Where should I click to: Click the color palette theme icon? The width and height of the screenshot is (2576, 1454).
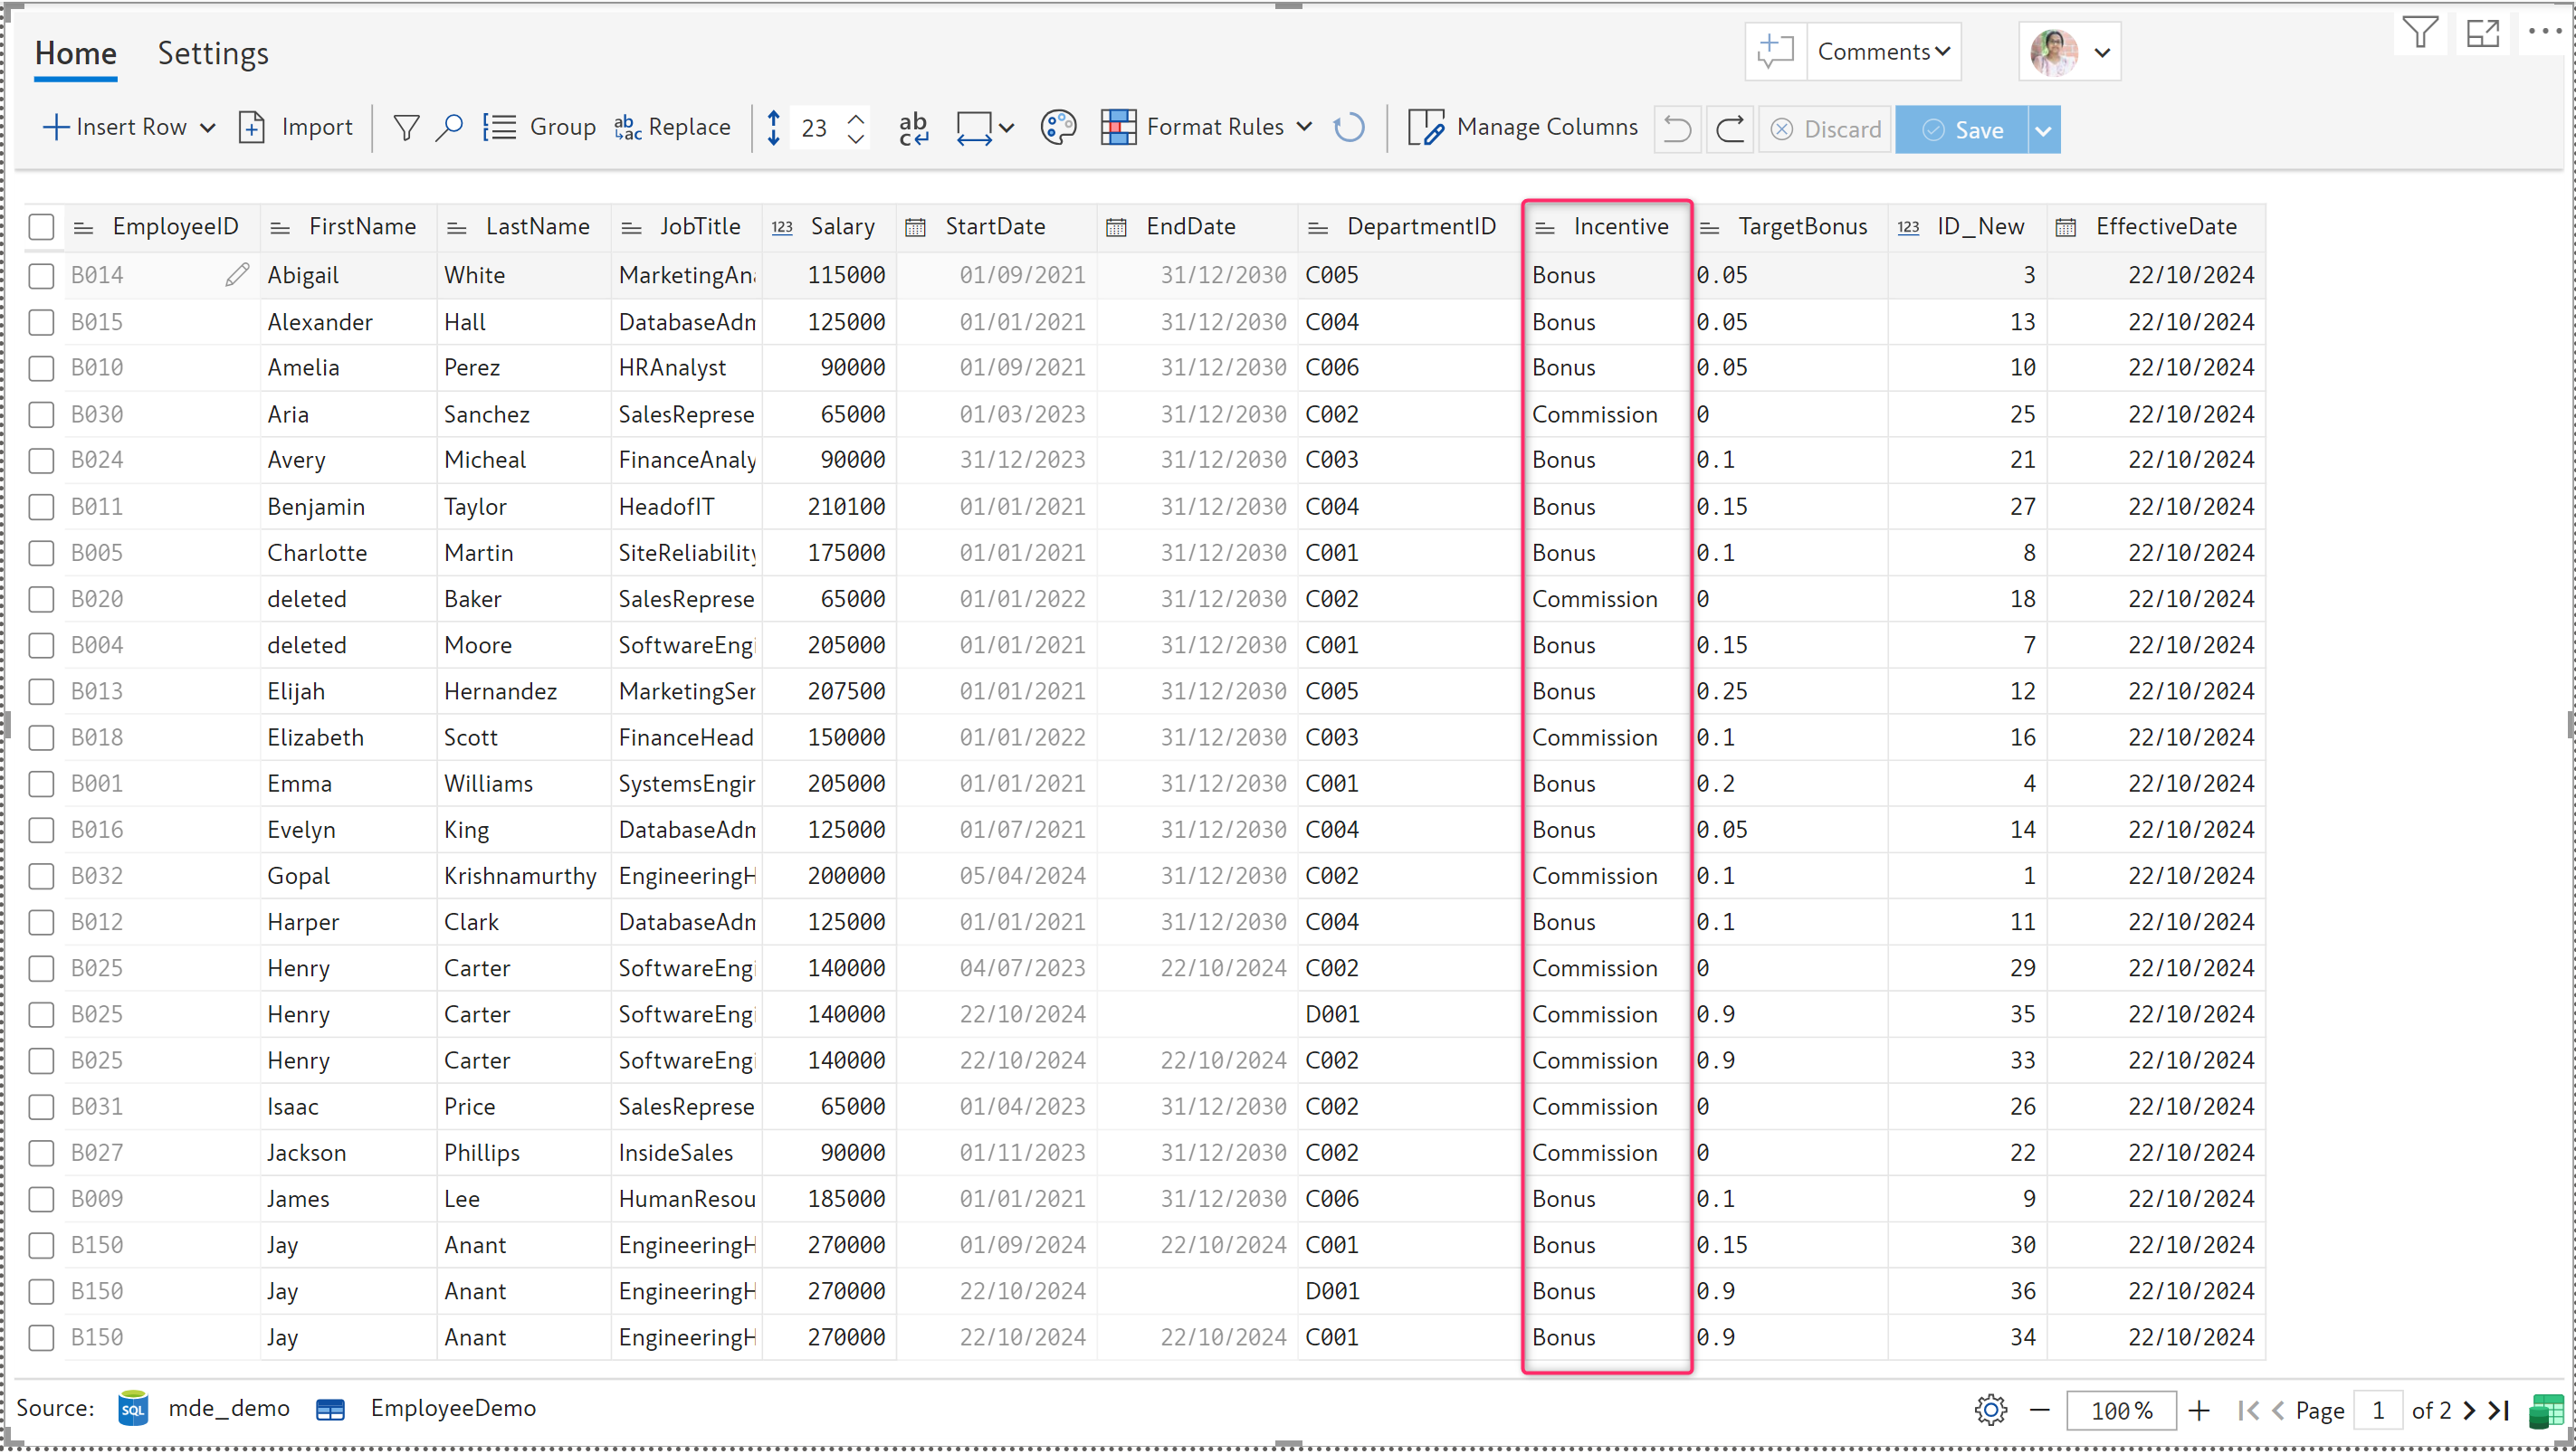click(1058, 128)
